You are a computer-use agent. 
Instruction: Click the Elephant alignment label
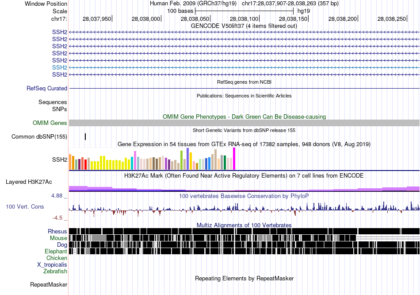click(x=56, y=252)
